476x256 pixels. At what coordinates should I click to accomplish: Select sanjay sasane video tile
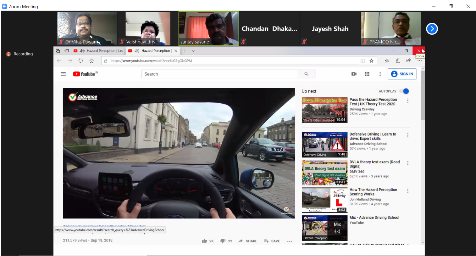pos(209,29)
